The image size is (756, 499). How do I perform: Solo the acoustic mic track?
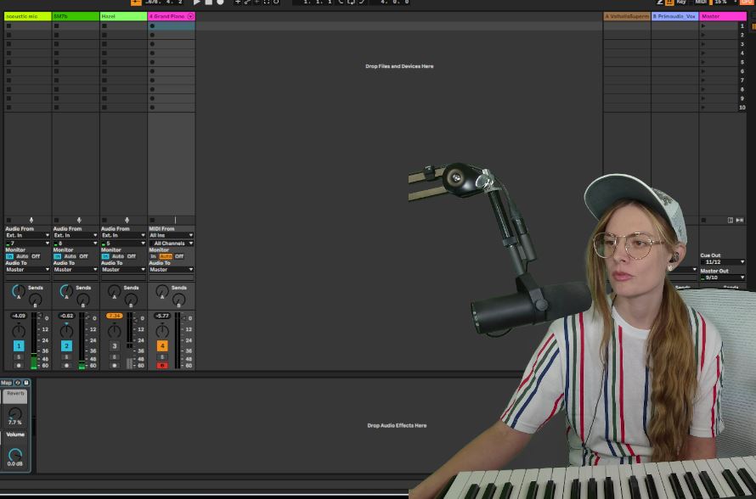tap(19, 357)
